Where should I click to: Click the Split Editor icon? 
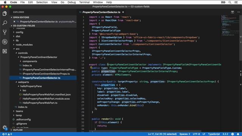[x=233, y=12]
